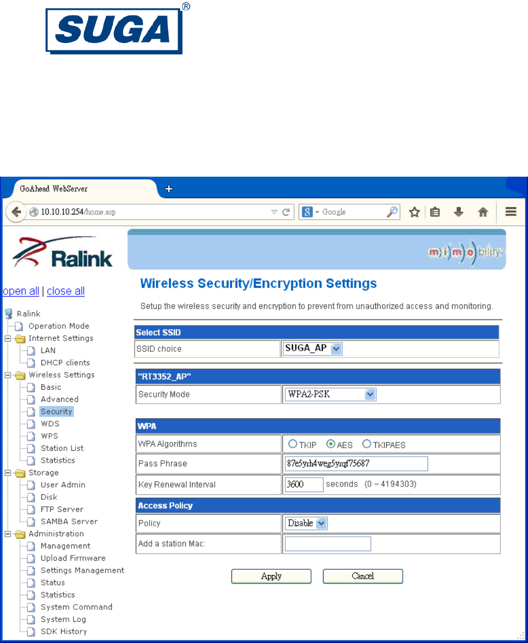528x643 pixels.
Task: Open the User Admin page
Action: (63, 485)
